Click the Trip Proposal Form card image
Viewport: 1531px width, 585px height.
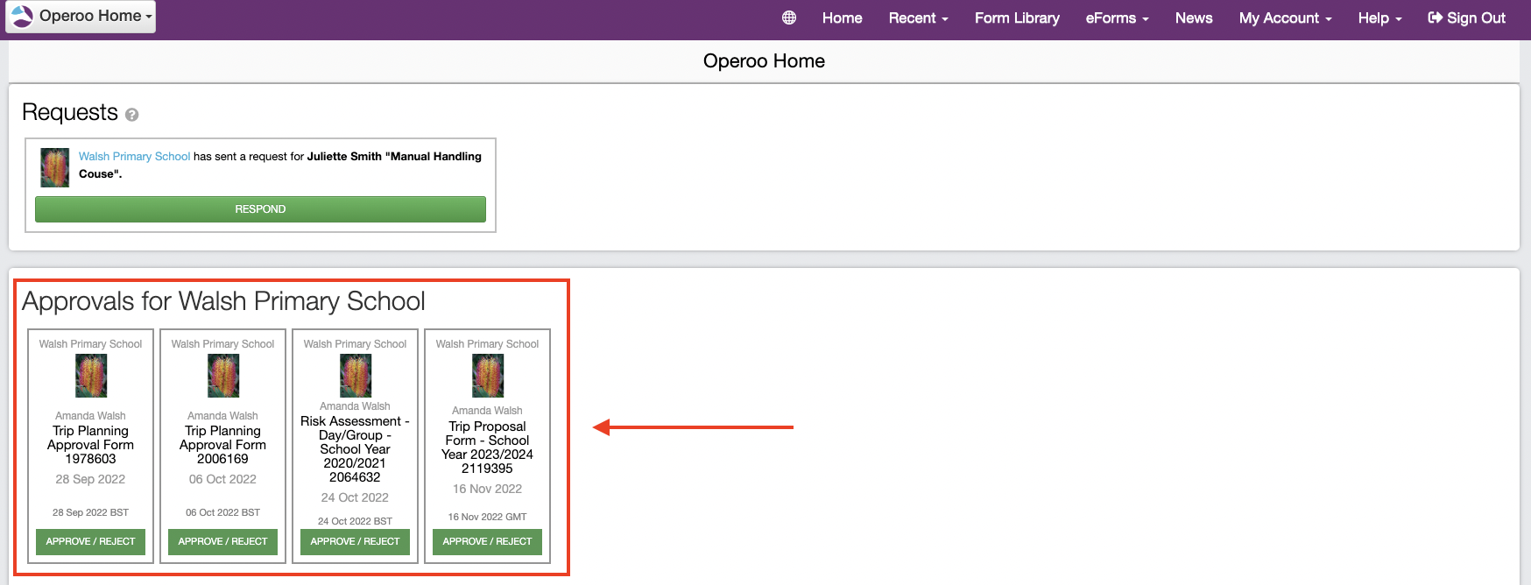[487, 376]
